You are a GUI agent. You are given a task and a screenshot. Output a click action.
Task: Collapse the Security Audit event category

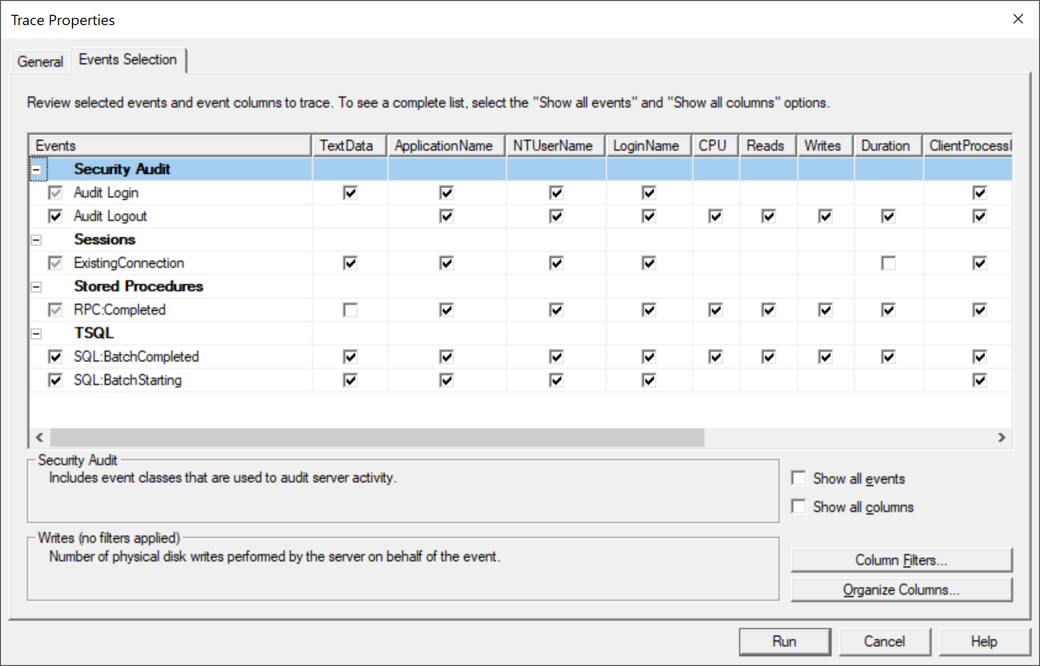tap(37, 169)
